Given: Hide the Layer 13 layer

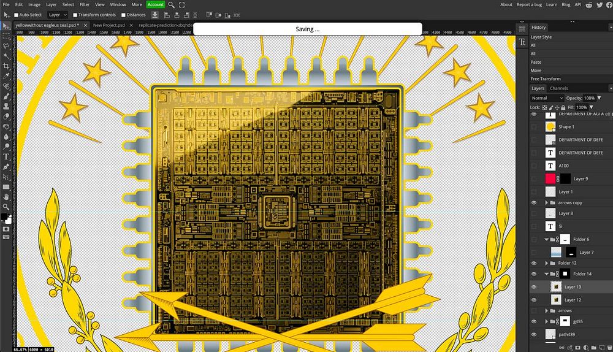Looking at the screenshot, I should pyautogui.click(x=534, y=286).
